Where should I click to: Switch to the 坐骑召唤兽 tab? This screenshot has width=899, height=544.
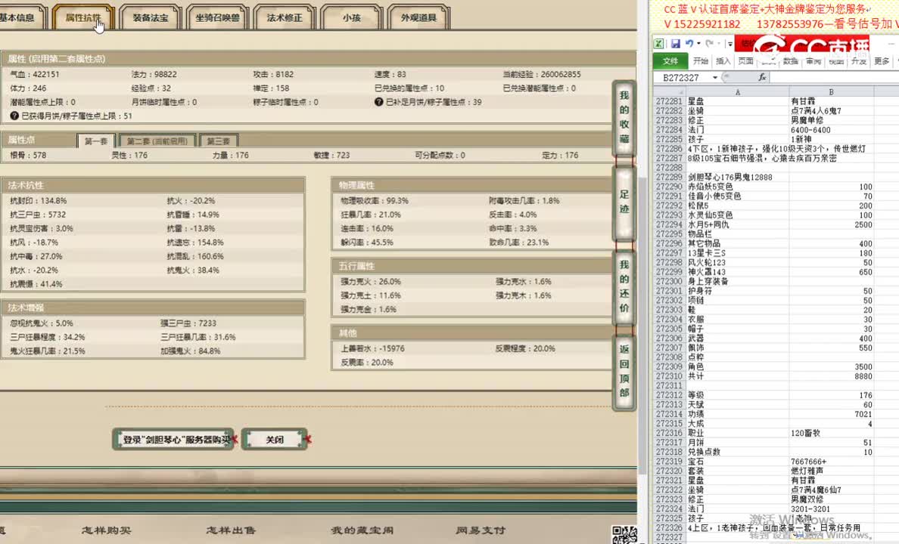[217, 17]
